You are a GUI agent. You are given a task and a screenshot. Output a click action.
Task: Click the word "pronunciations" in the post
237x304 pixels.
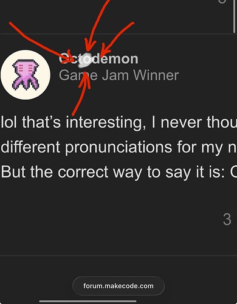coord(118,147)
